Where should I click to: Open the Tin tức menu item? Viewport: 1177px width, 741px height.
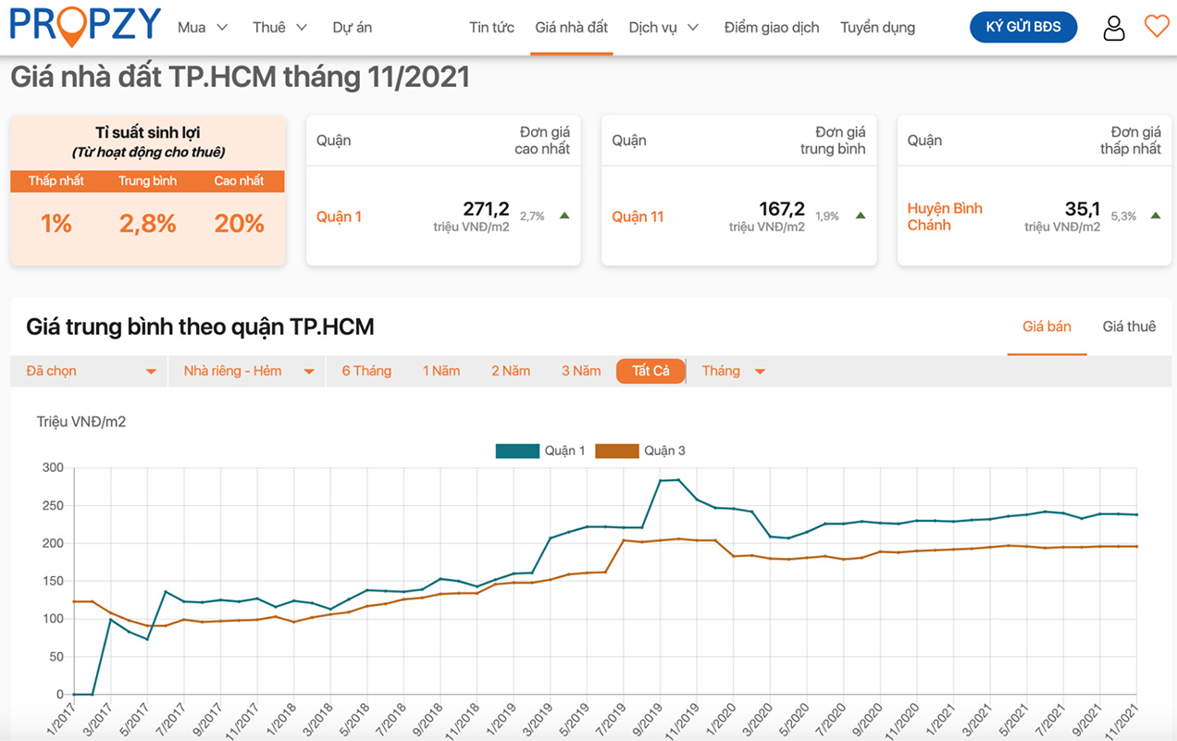click(491, 28)
